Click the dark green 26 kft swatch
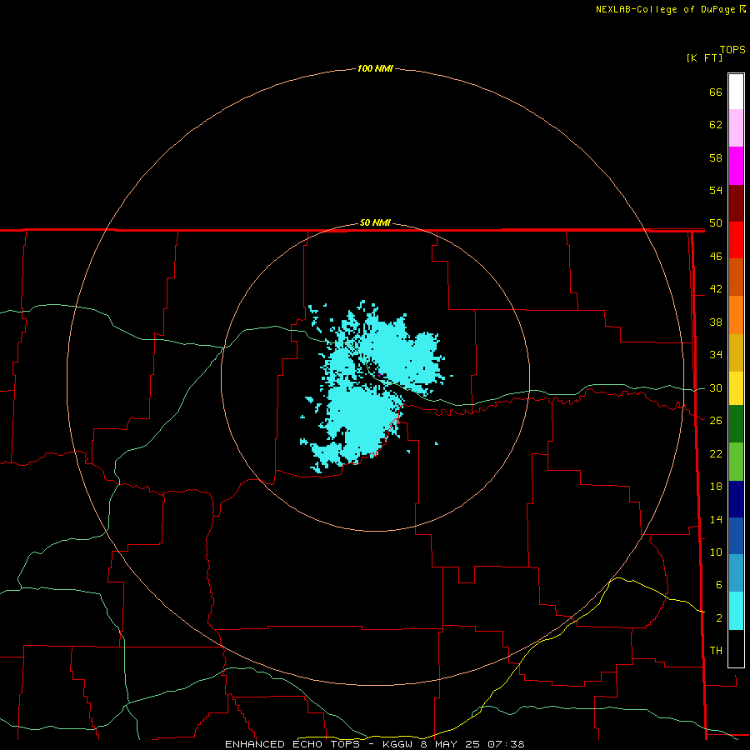The image size is (750, 750). click(x=736, y=424)
